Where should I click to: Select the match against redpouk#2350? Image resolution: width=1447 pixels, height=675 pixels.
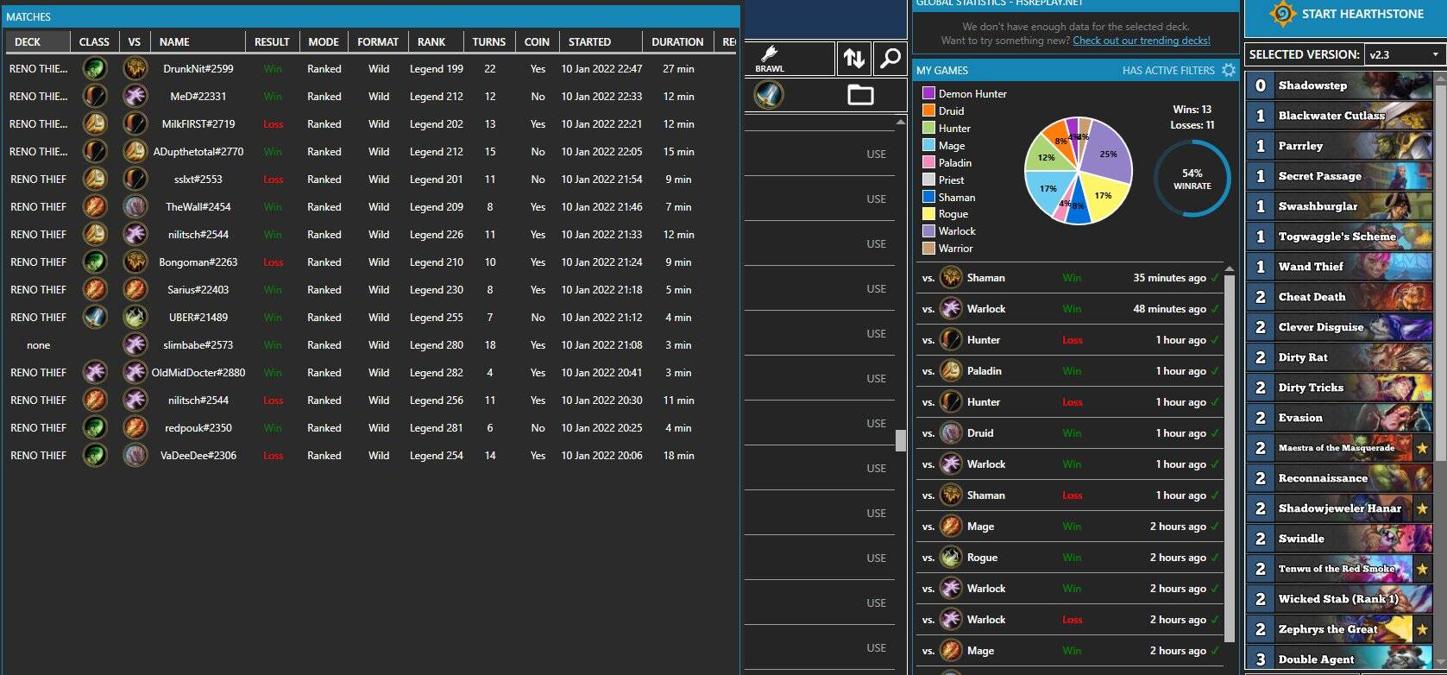371,427
